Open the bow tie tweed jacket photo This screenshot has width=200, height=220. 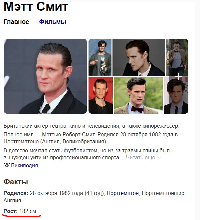(138, 95)
